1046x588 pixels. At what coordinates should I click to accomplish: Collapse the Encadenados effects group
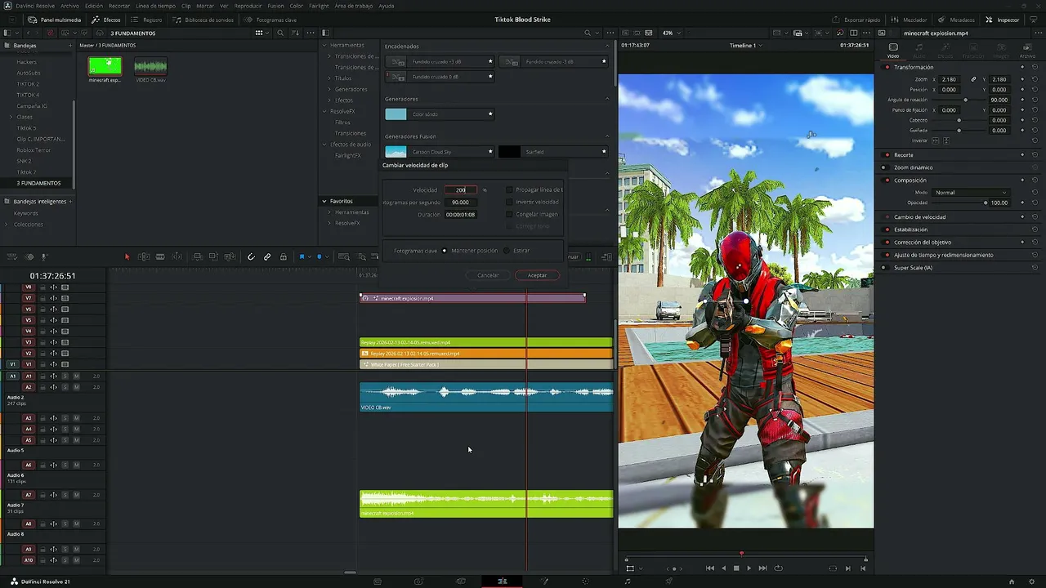point(607,46)
